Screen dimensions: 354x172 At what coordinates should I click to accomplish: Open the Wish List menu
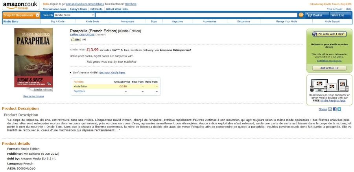[338, 15]
